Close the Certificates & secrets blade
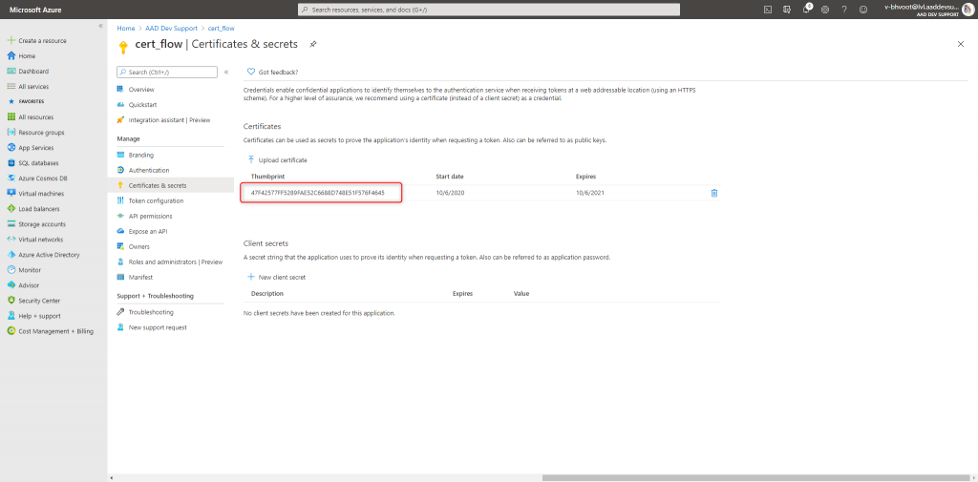The image size is (978, 482). pyautogui.click(x=961, y=44)
